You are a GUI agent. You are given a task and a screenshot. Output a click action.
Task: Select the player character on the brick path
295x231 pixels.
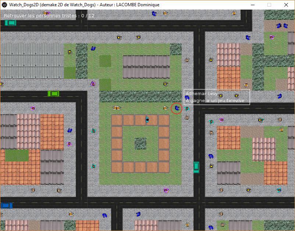coord(147,119)
